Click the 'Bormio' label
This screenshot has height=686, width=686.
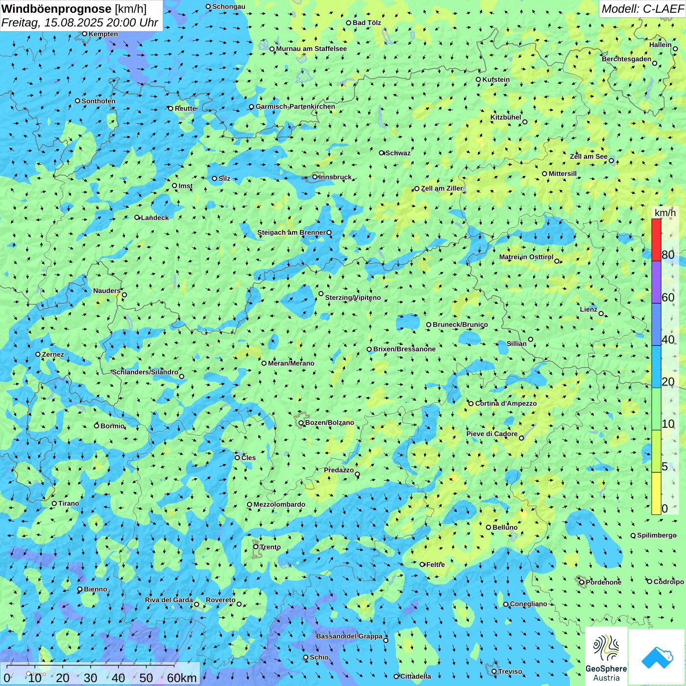pyautogui.click(x=112, y=426)
